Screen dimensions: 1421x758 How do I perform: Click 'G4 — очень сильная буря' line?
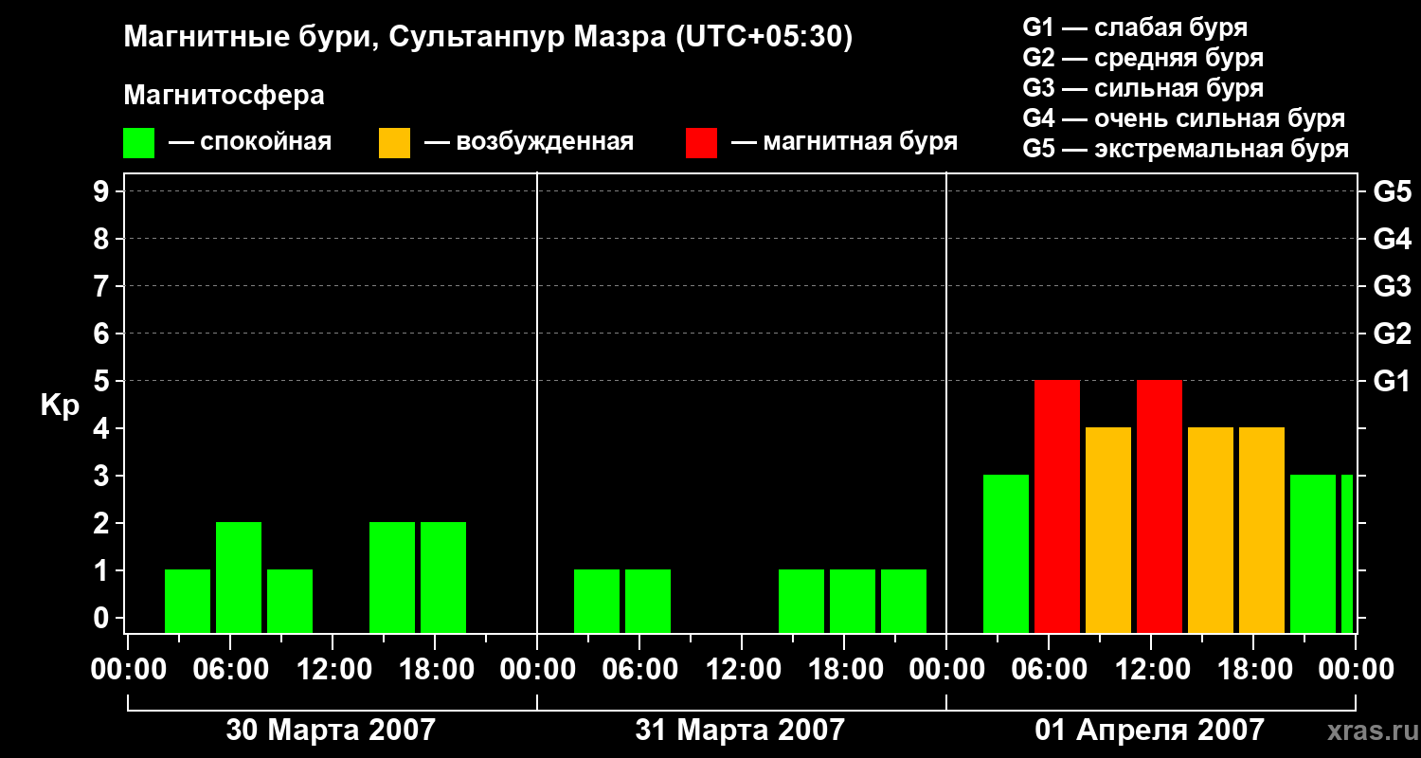[1183, 118]
